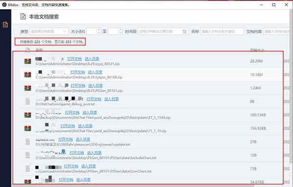The height and width of the screenshot is (187, 293).
Task: Enter directory link for 27_3_1549.zip
Action: pyautogui.click(x=90, y=112)
